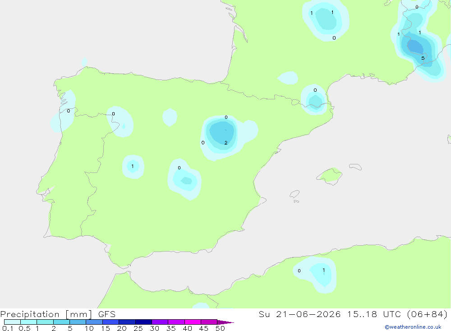Click the '35' legend scale label
451x331 pixels.
[x=171, y=328]
